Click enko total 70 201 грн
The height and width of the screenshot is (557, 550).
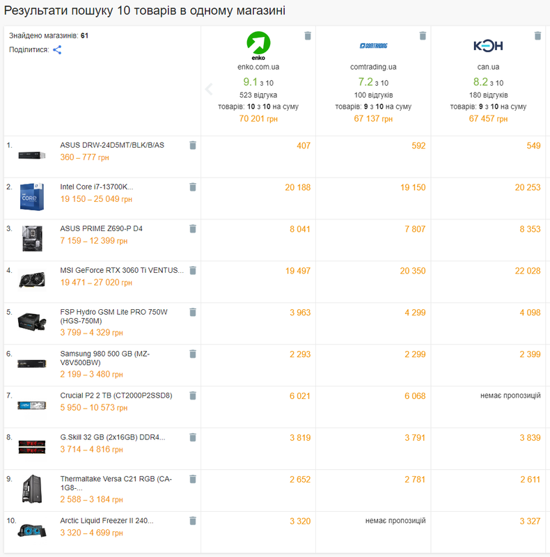(258, 118)
